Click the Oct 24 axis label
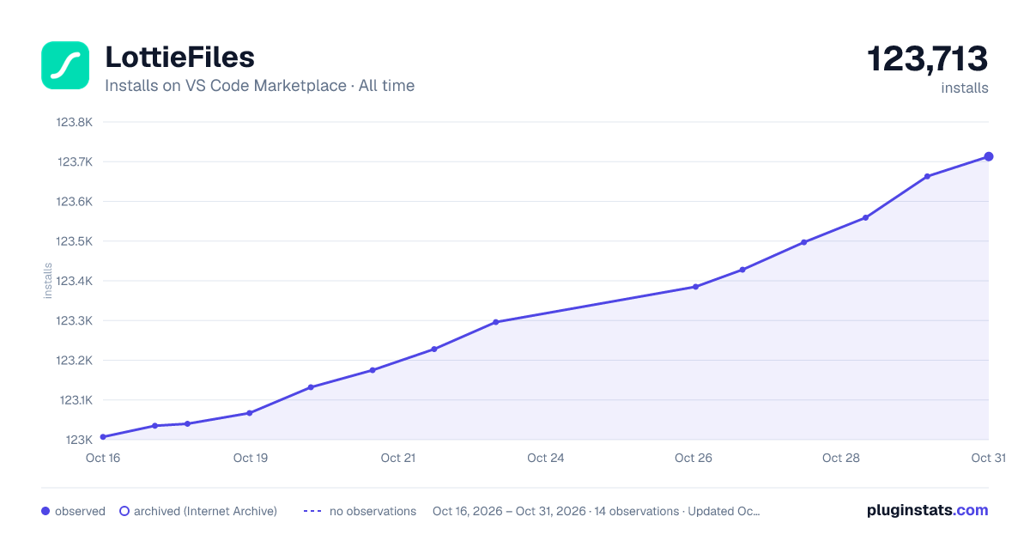Image resolution: width=1030 pixels, height=541 pixels. 546,458
